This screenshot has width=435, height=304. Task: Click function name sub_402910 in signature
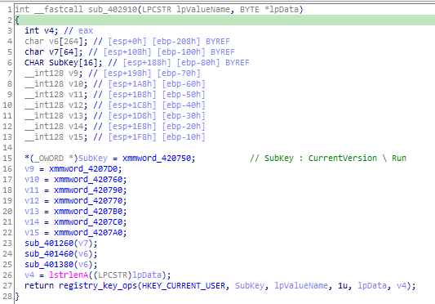tap(113, 10)
